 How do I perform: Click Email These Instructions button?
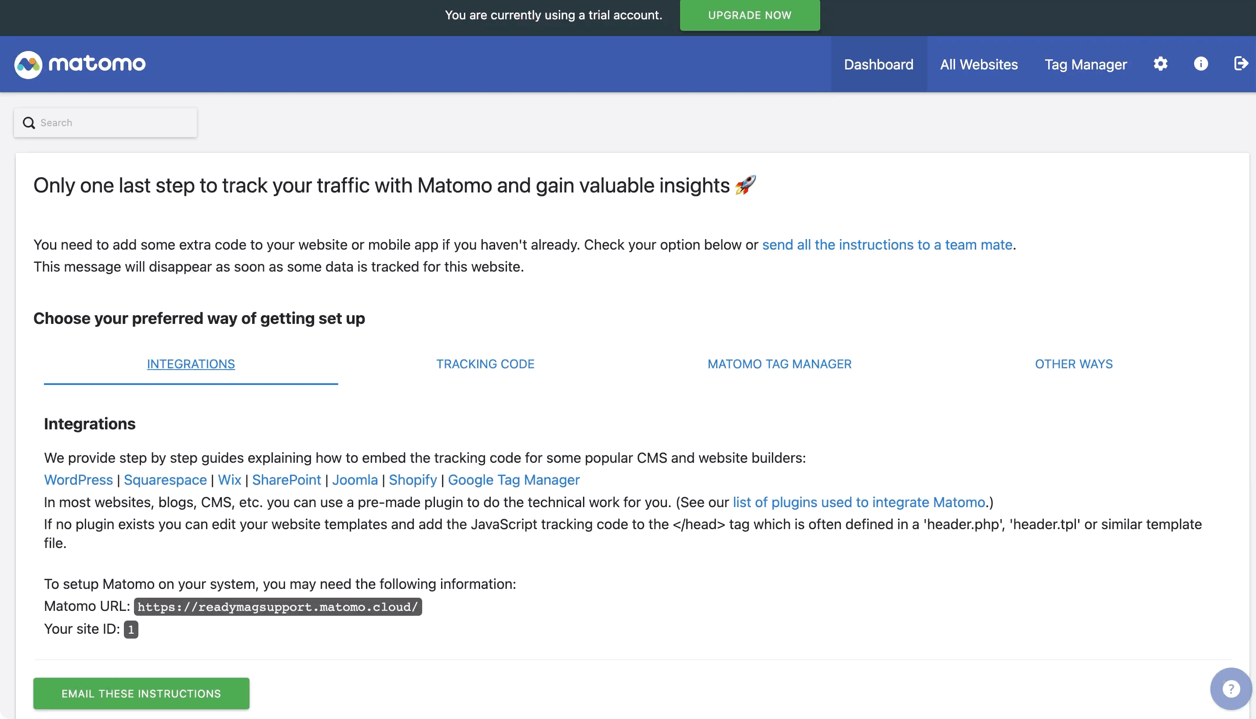(141, 694)
